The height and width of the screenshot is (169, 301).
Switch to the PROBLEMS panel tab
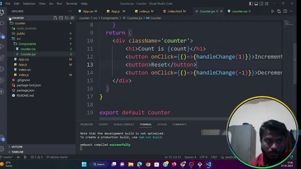(87, 124)
